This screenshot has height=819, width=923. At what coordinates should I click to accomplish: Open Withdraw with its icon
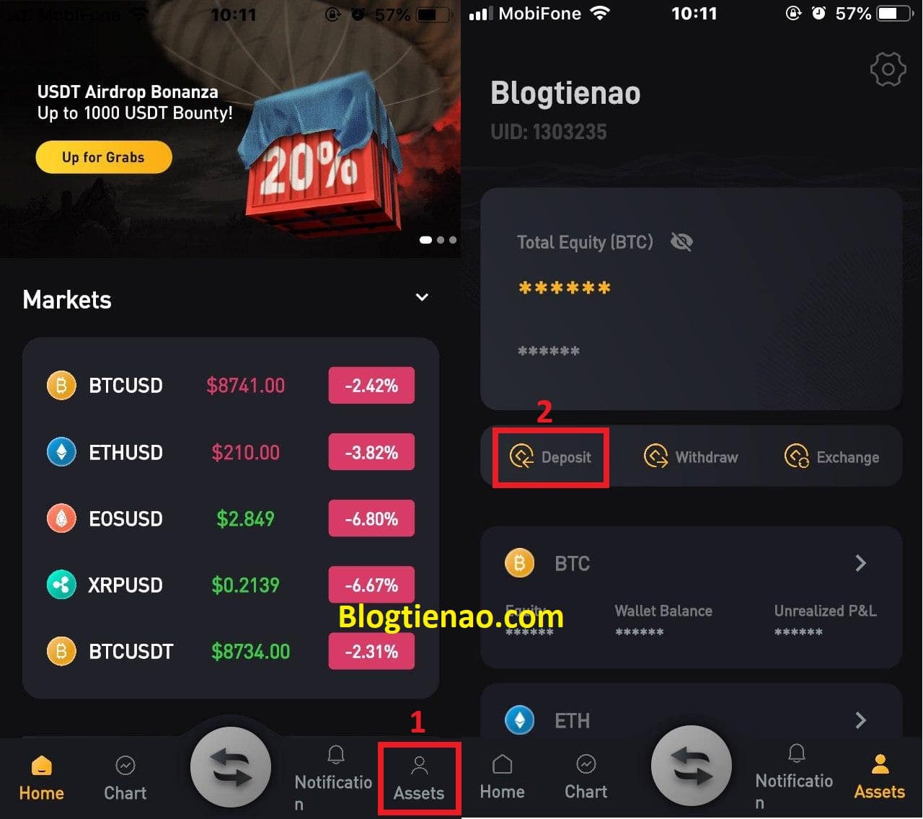(x=690, y=457)
